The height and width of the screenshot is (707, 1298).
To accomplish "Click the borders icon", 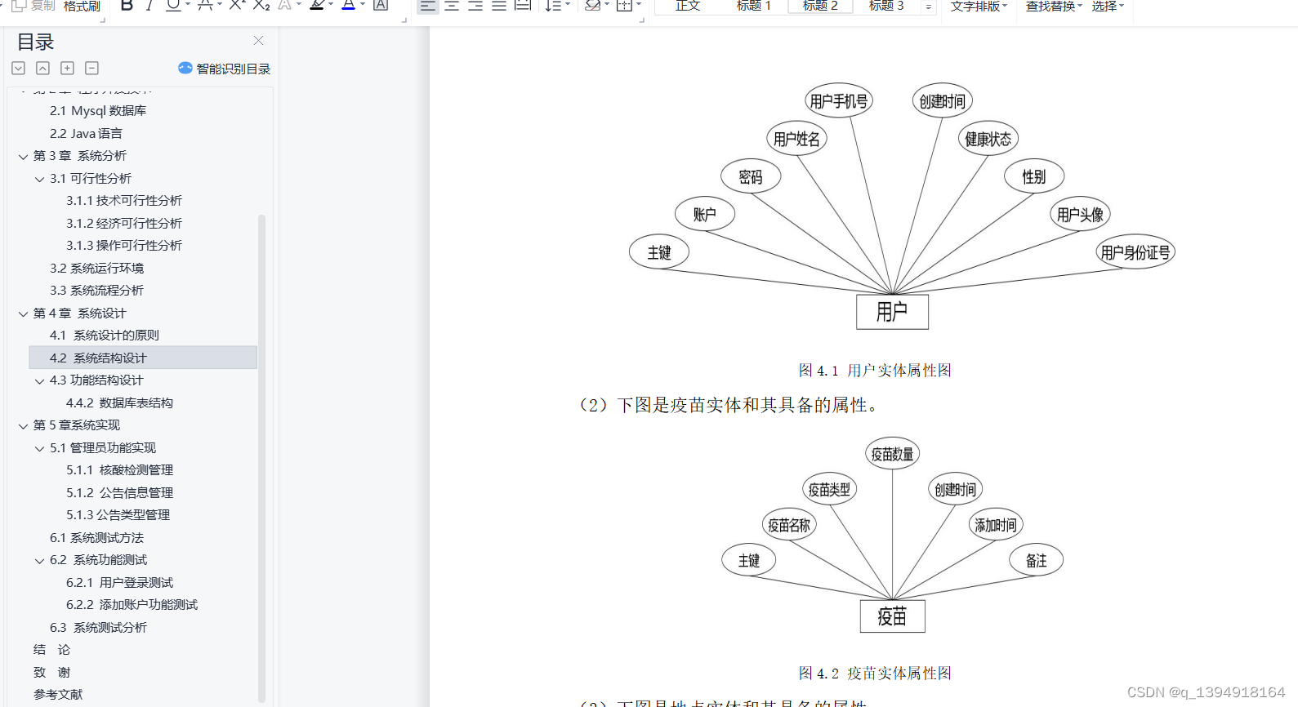I will tap(624, 6).
